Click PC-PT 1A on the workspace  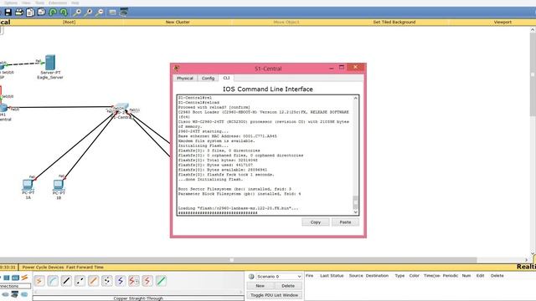(28, 185)
